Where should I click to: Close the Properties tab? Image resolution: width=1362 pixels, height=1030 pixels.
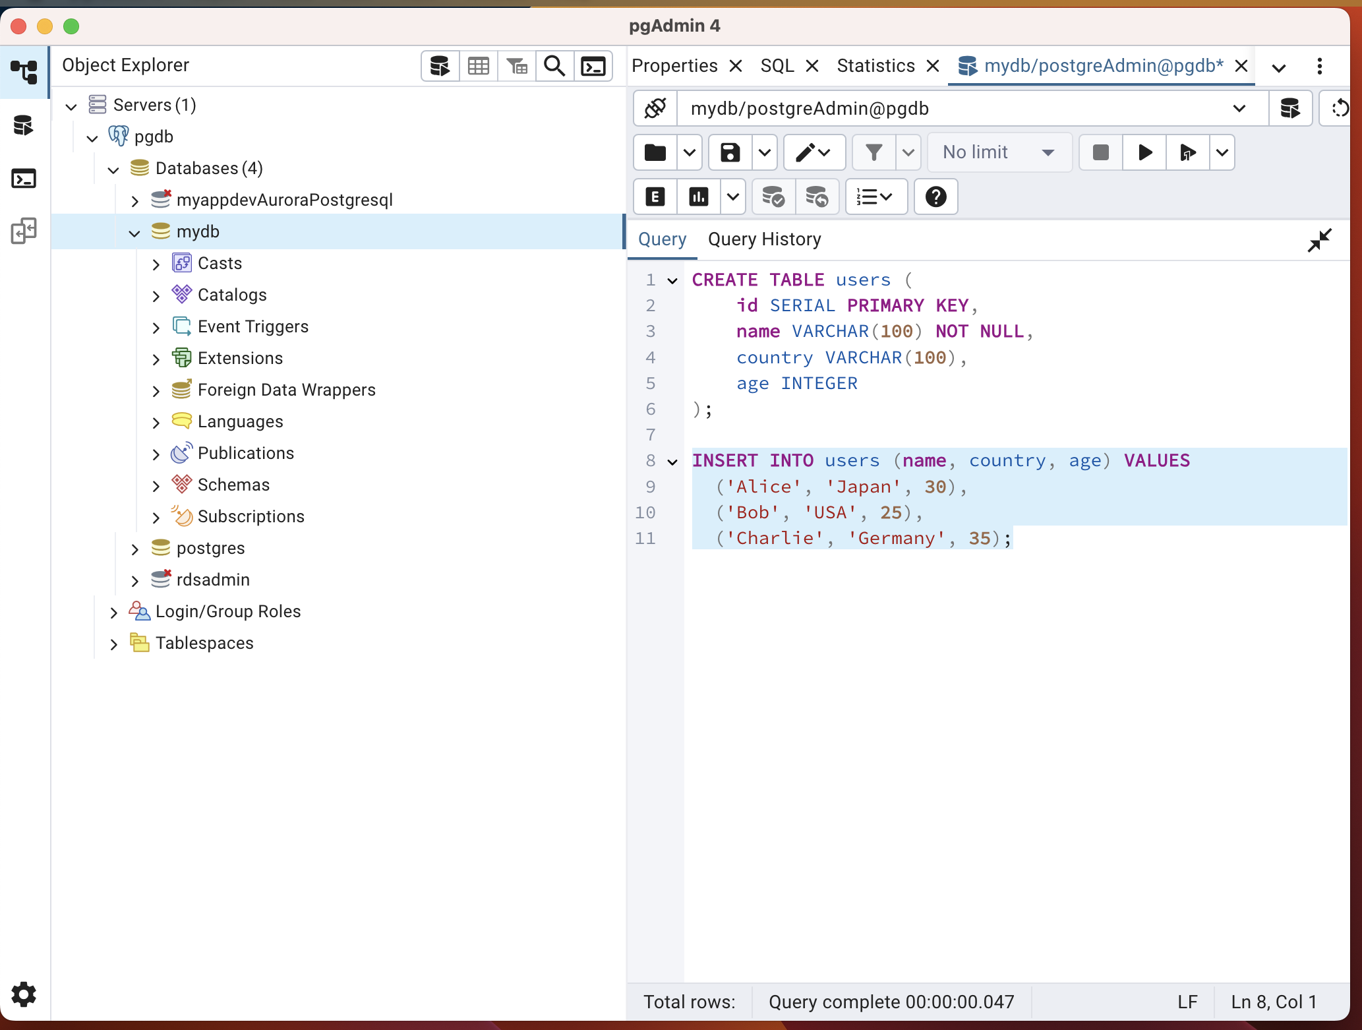pos(736,66)
